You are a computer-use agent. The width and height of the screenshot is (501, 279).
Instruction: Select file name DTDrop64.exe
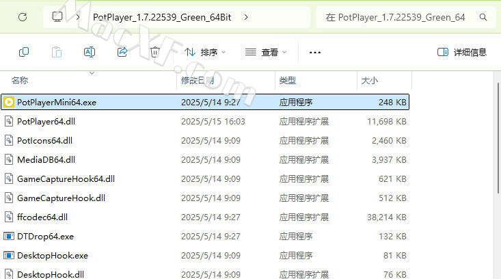(45, 237)
